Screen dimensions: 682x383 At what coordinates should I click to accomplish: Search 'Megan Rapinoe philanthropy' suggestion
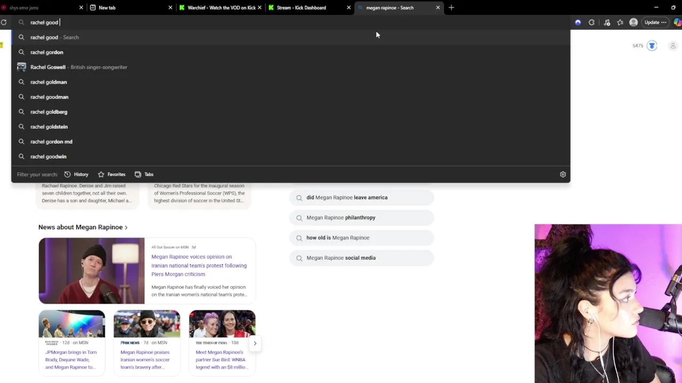(362, 218)
